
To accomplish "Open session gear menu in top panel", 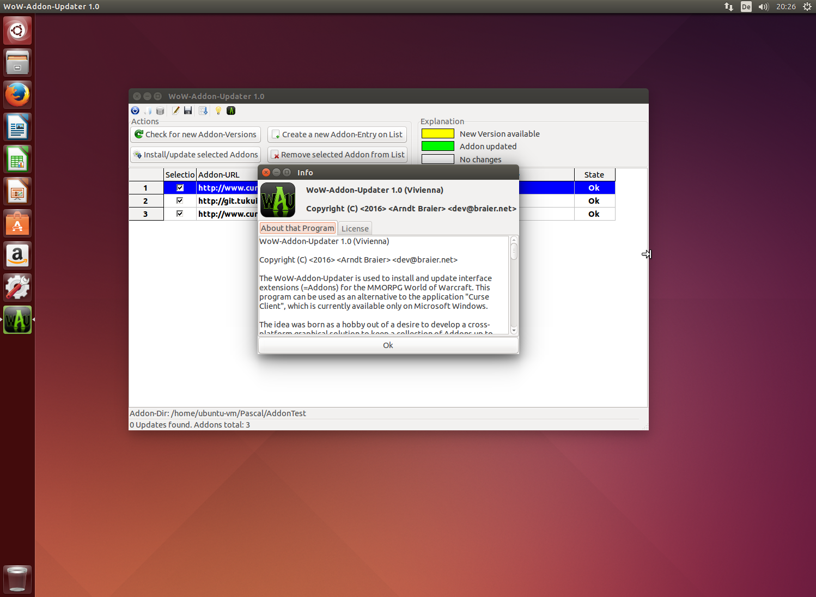I will click(807, 7).
